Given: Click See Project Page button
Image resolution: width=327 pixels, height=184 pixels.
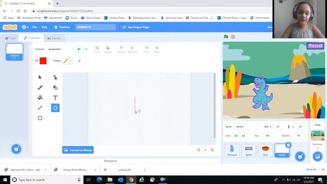Looking at the screenshot, I should point(135,27).
